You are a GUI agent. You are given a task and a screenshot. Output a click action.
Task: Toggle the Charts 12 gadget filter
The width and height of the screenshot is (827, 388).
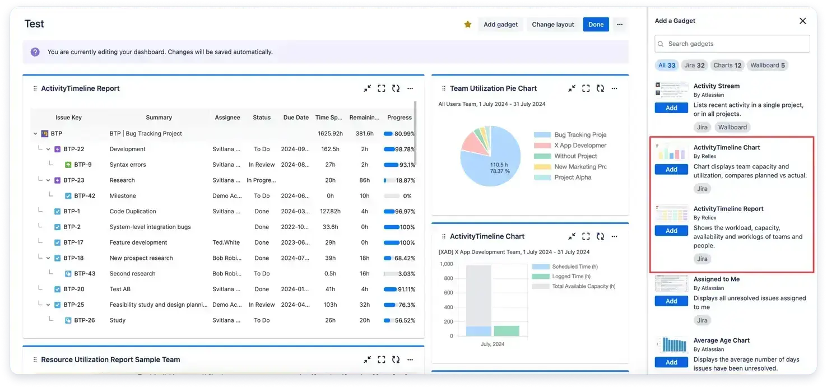coord(727,65)
